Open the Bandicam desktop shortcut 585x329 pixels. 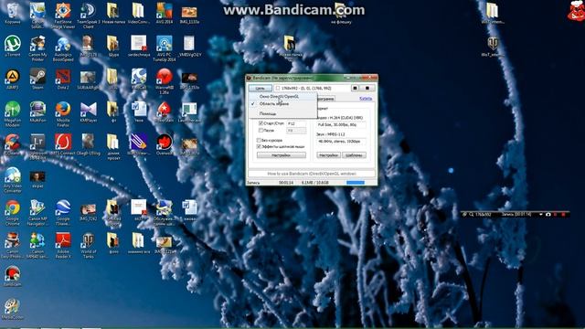point(12,276)
